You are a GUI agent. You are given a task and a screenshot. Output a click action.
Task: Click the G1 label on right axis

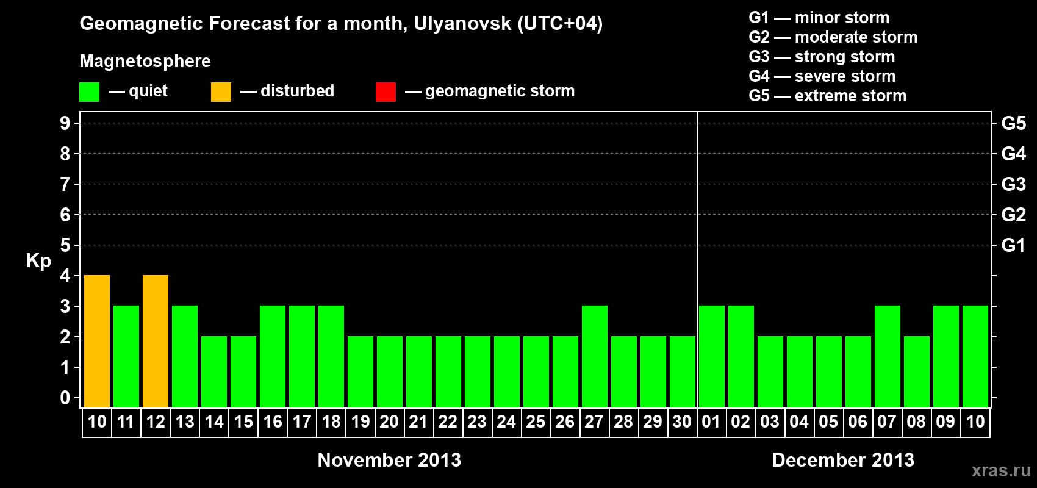1014,245
